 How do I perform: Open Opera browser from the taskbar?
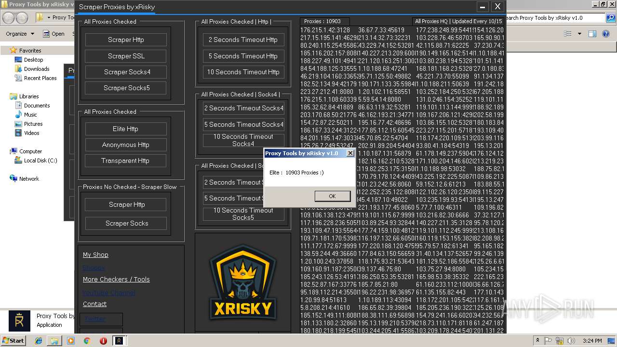pyautogui.click(x=103, y=341)
